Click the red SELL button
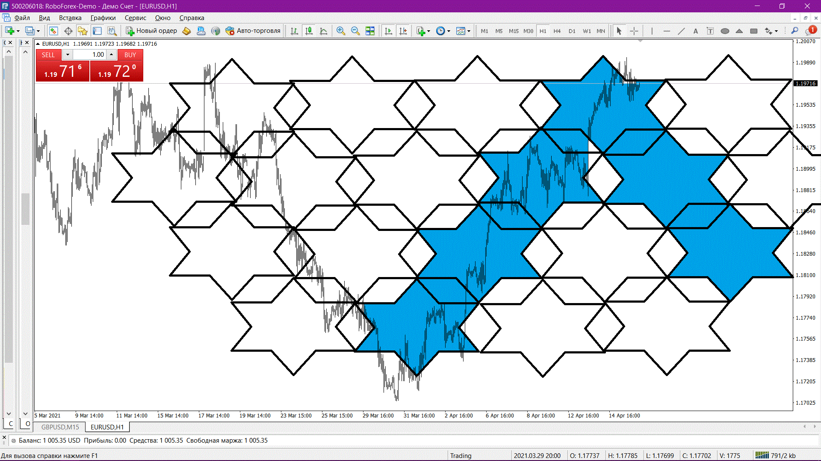This screenshot has width=821, height=461. point(48,55)
